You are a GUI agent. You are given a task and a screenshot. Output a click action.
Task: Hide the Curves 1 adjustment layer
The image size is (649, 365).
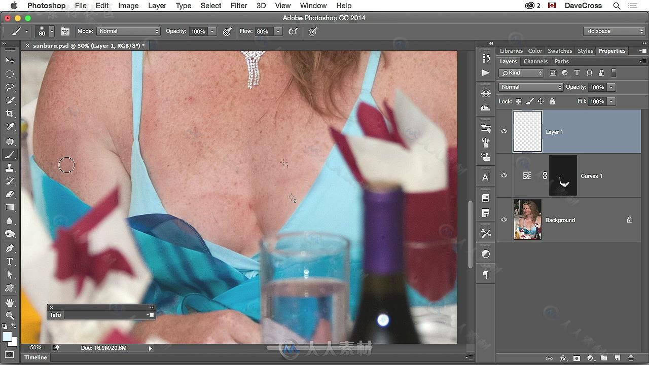pos(504,176)
